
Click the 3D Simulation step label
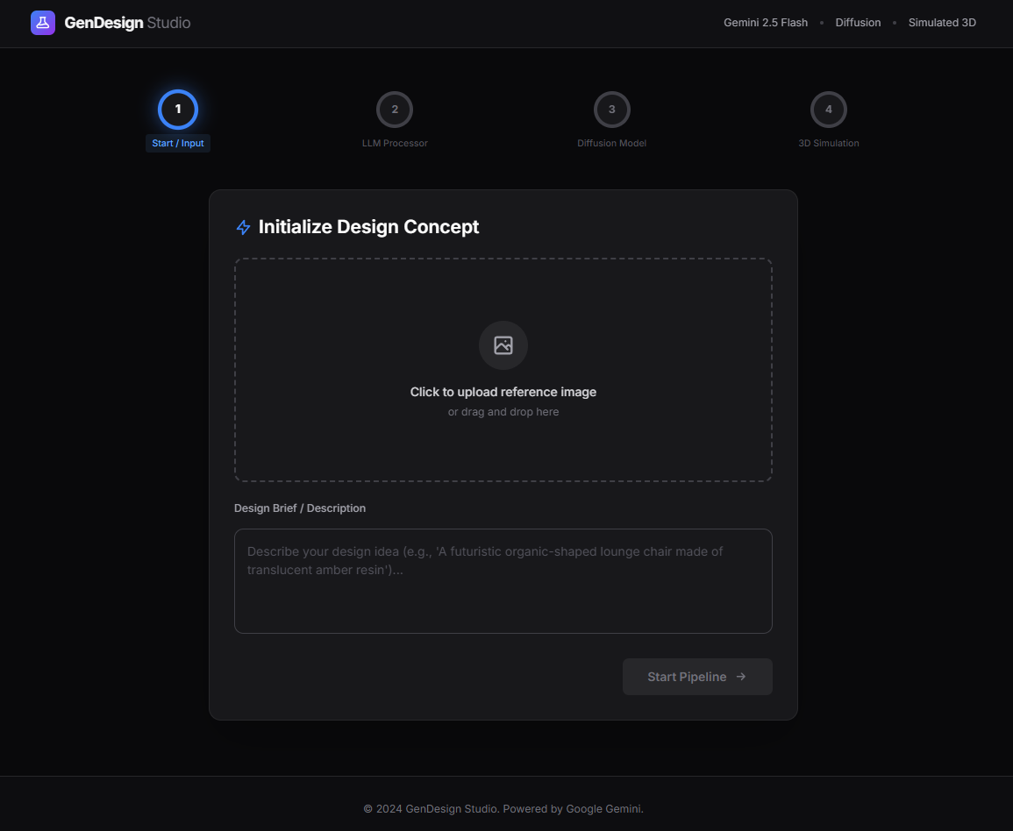828,143
